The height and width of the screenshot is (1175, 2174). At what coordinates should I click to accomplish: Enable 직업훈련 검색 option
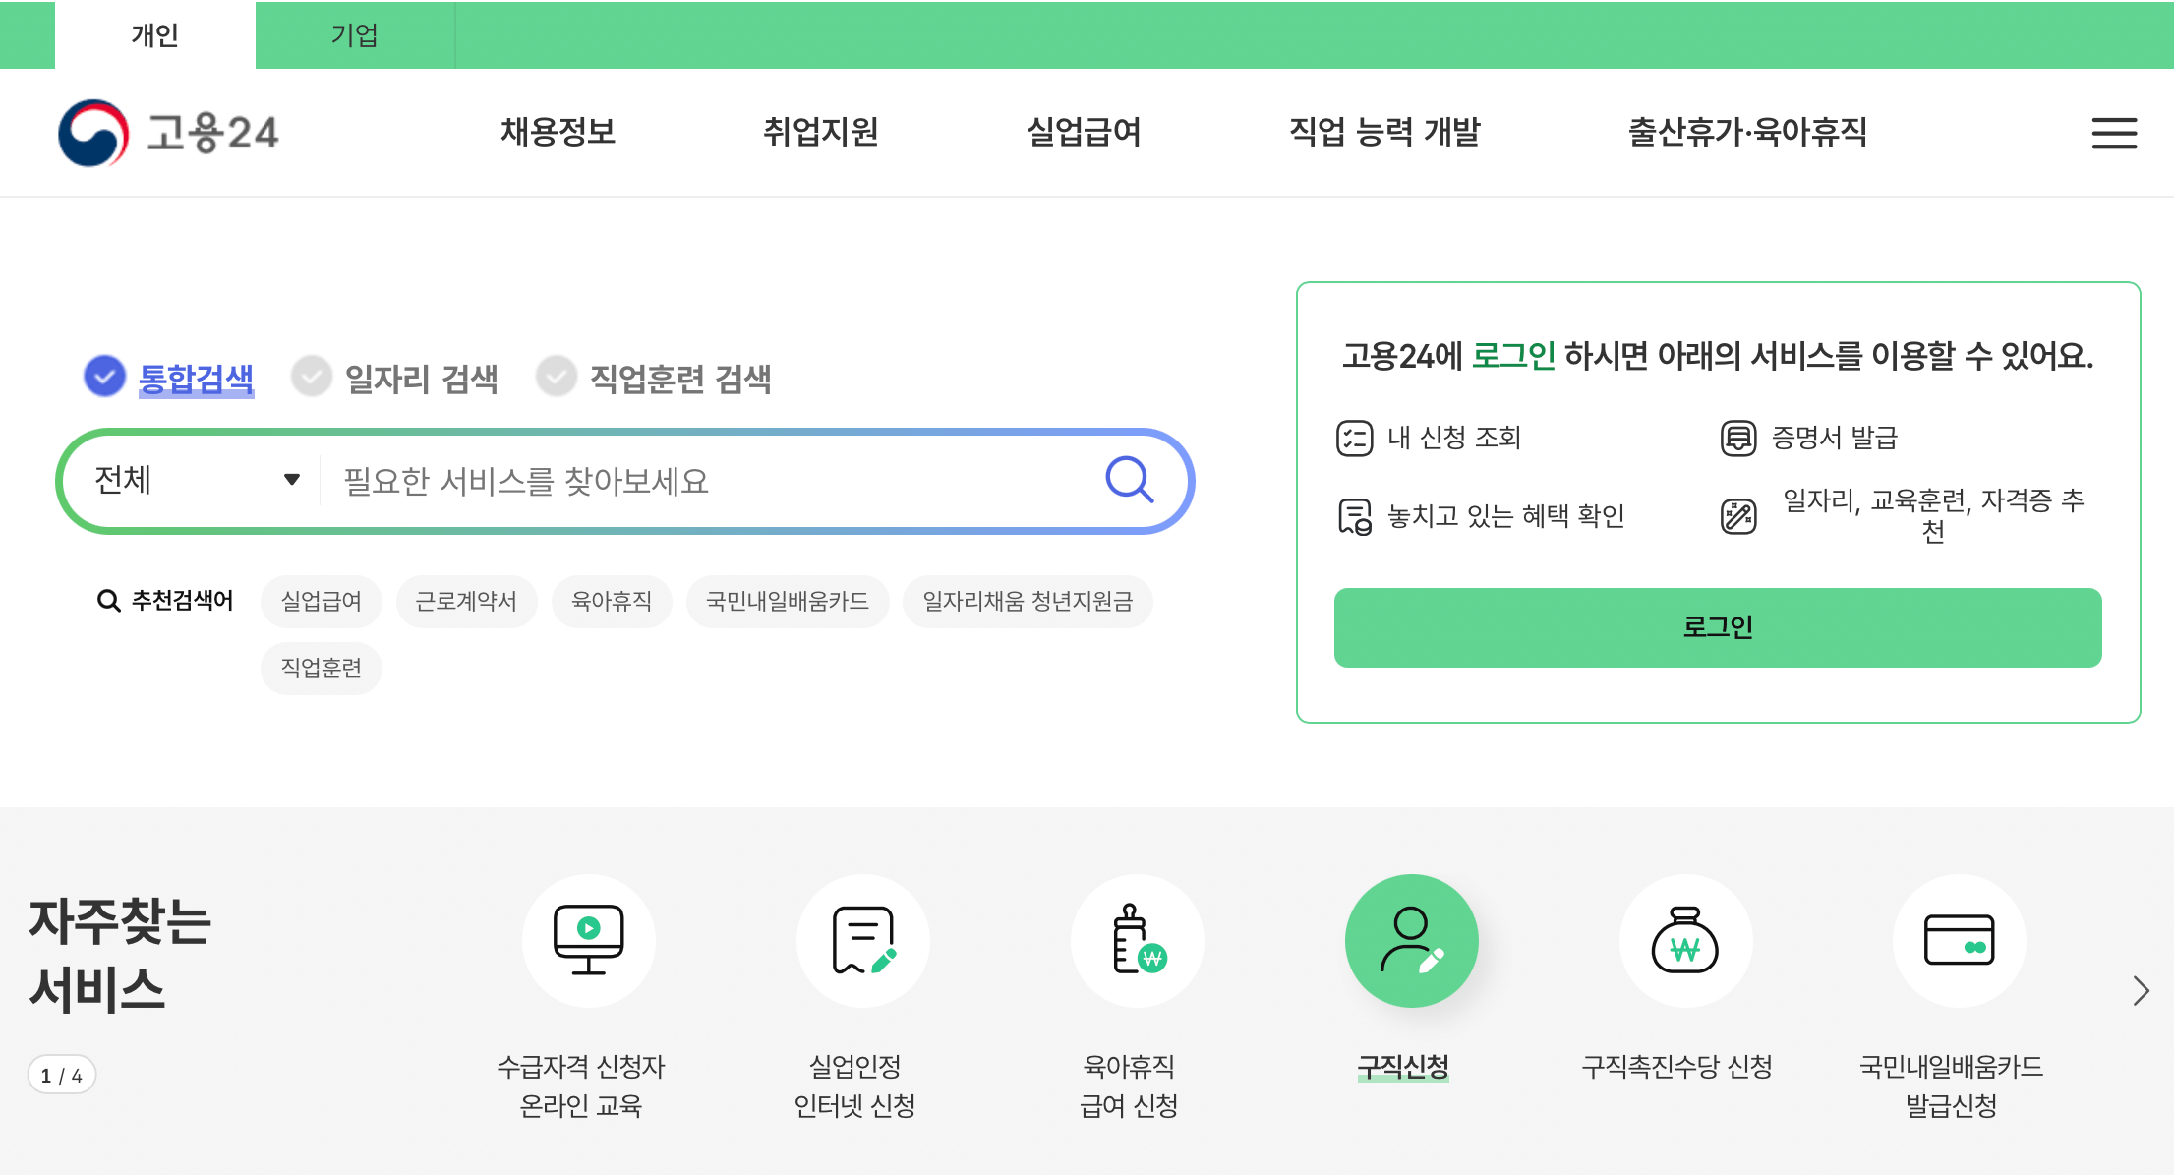pos(556,377)
